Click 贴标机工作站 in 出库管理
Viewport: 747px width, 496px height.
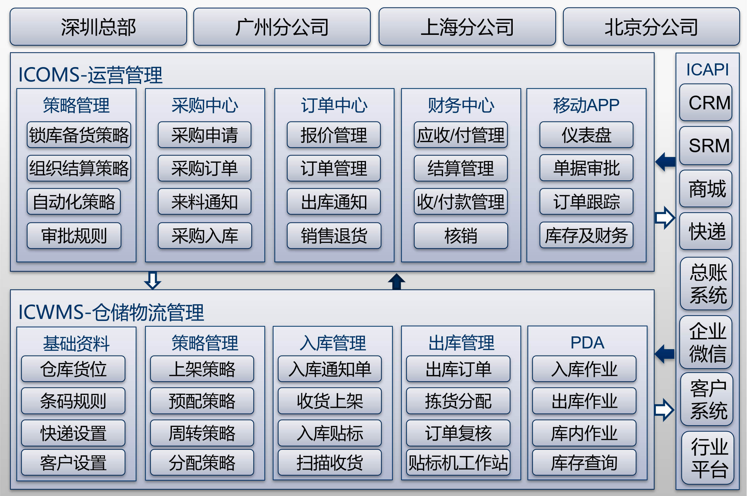tap(458, 462)
